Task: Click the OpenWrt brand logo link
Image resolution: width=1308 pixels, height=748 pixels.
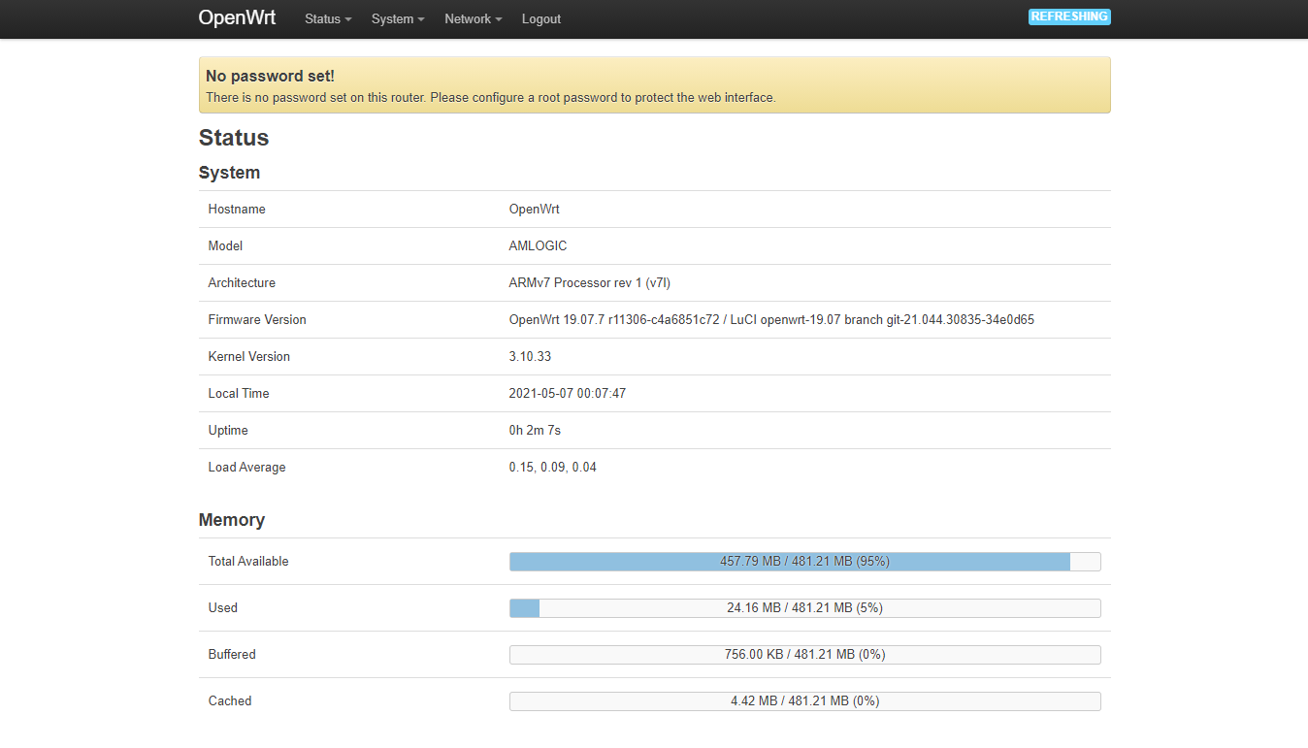Action: pyautogui.click(x=237, y=17)
